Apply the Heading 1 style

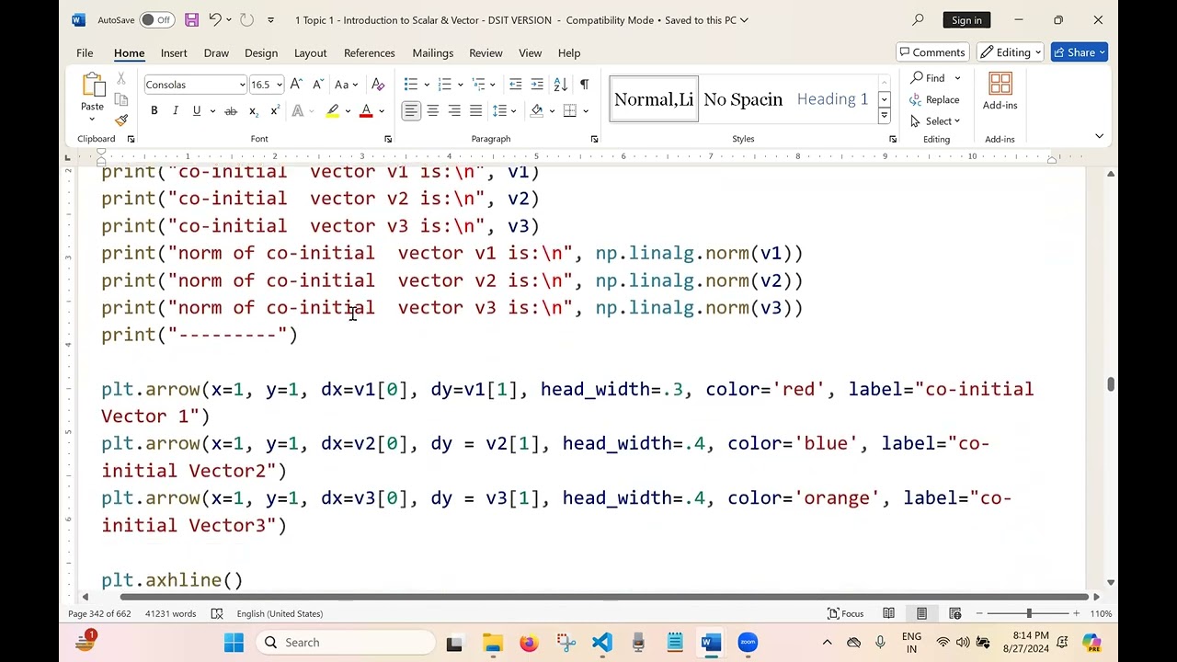click(x=832, y=99)
